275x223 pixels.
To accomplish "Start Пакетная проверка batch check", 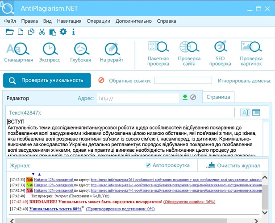I will pyautogui.click(x=158, y=54).
